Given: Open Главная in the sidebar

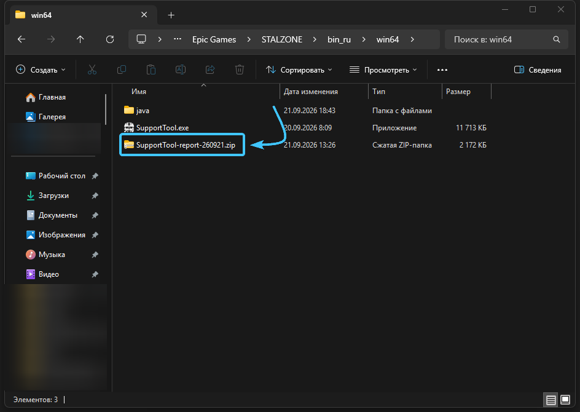Looking at the screenshot, I should [x=46, y=97].
